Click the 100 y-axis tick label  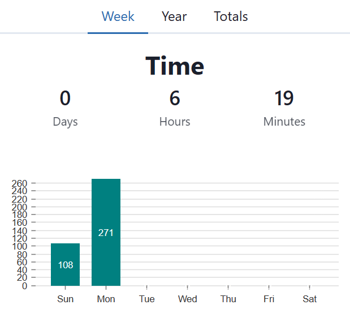(20, 246)
